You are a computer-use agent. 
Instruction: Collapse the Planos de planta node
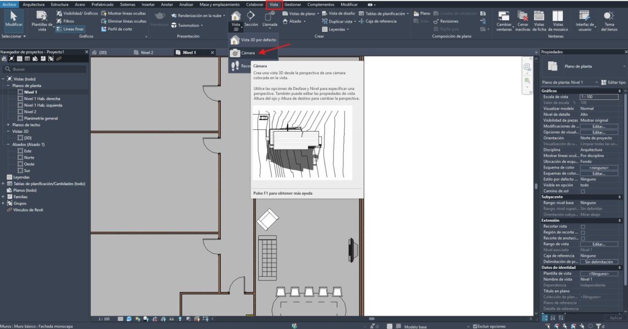tap(10, 86)
